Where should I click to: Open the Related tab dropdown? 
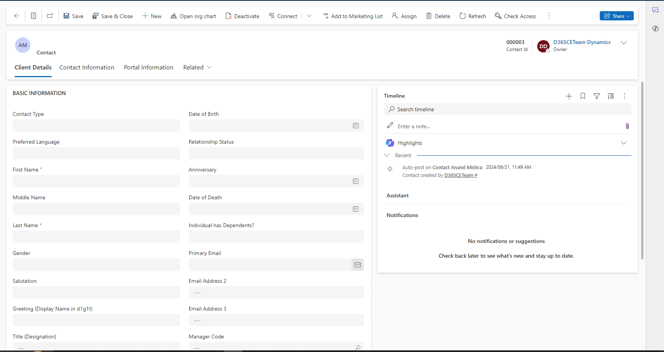(197, 67)
